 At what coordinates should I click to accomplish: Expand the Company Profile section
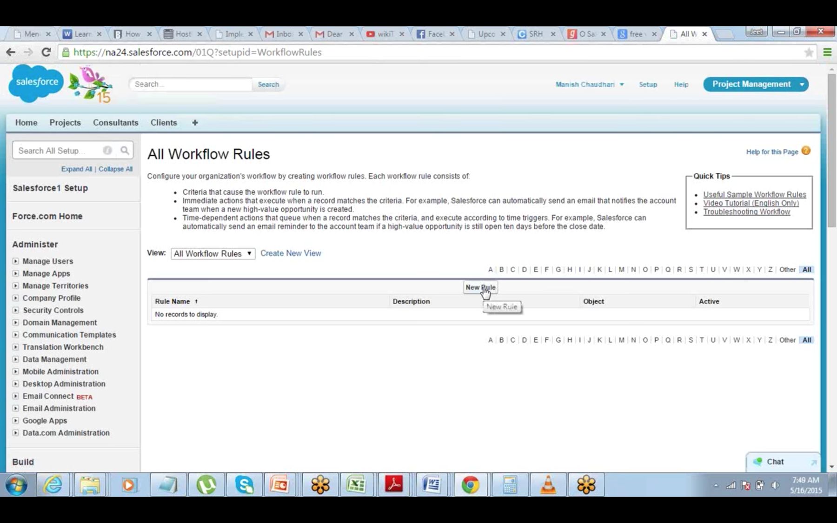(x=15, y=298)
